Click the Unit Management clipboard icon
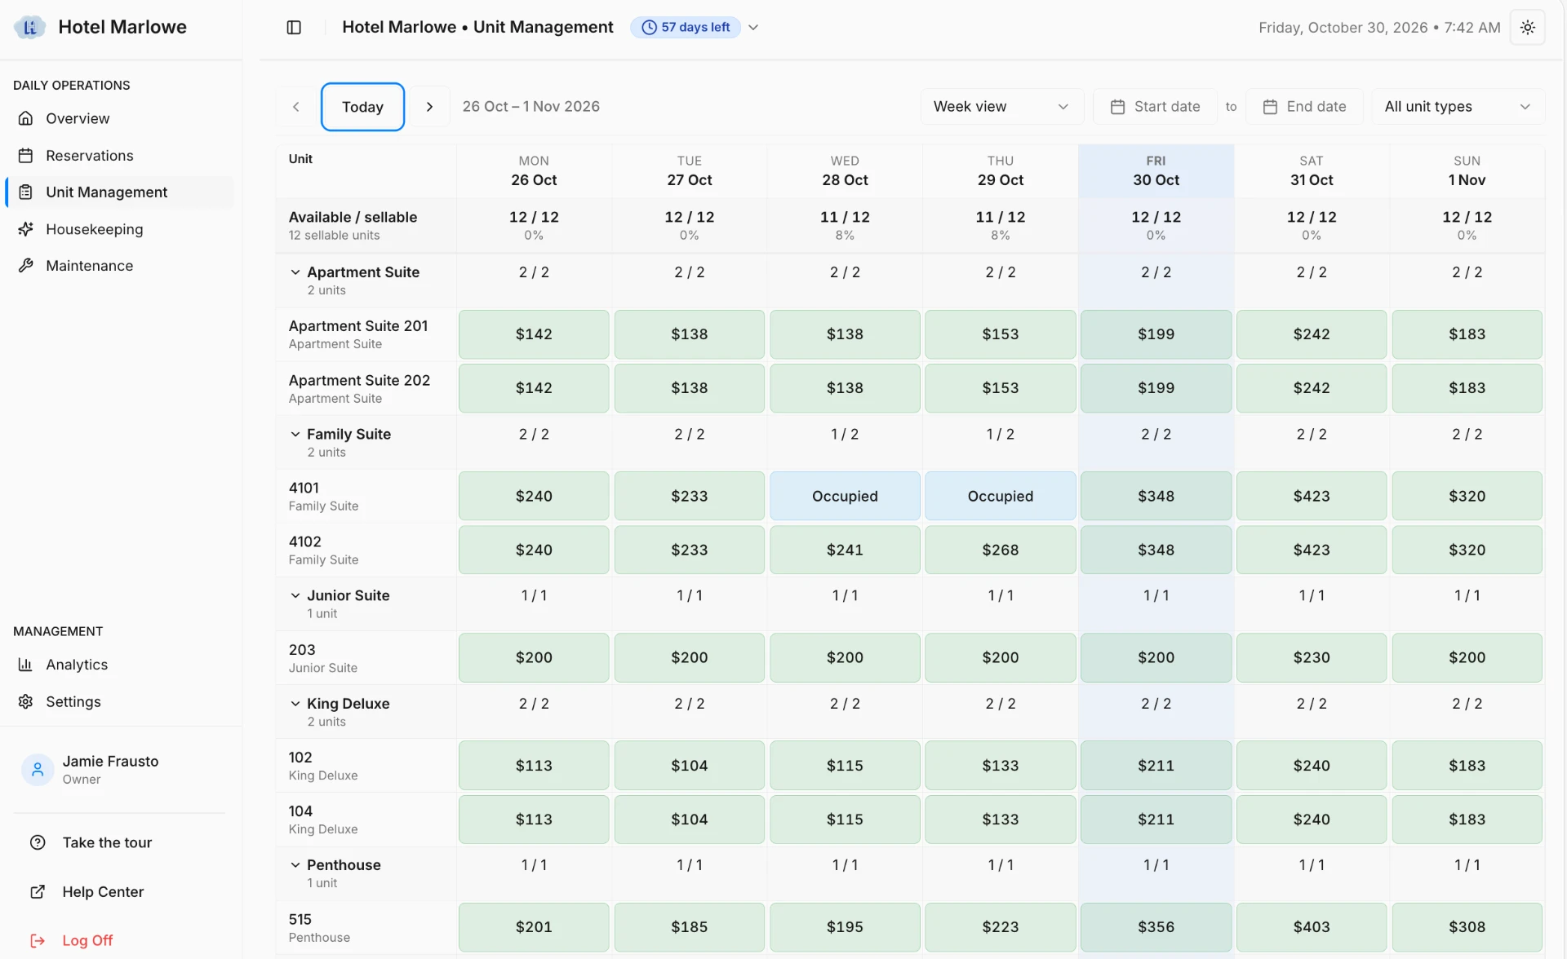The height and width of the screenshot is (959, 1567). [26, 192]
